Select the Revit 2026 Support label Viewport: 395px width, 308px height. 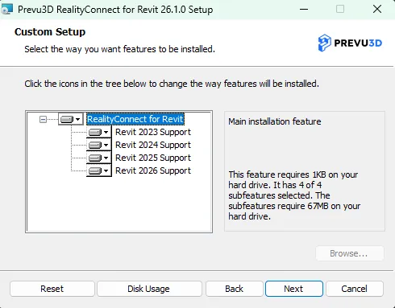pos(153,170)
